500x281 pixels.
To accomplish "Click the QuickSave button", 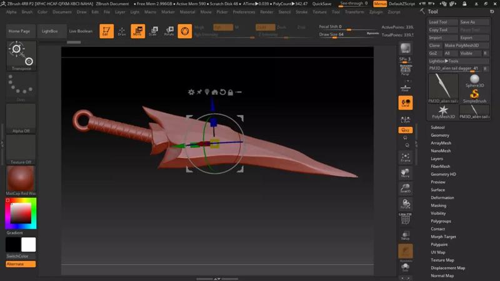I will (322, 4).
